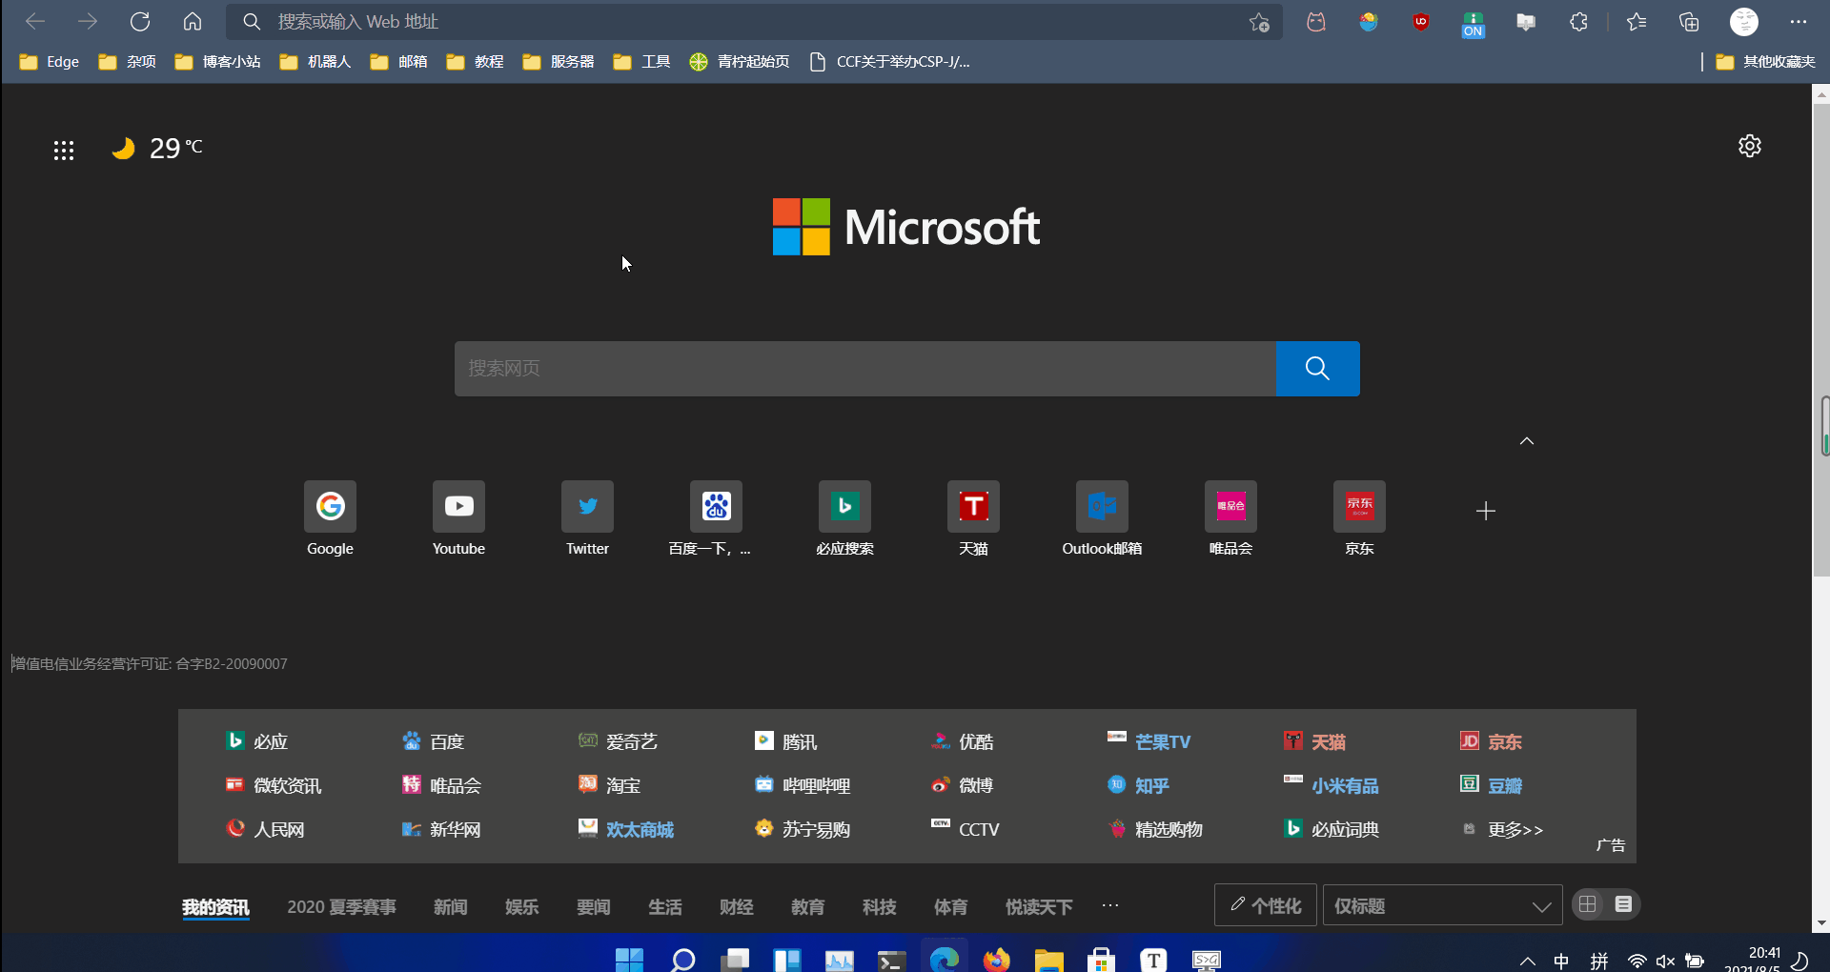This screenshot has width=1830, height=972.
Task: Open page settings gear icon
Action: (1749, 146)
